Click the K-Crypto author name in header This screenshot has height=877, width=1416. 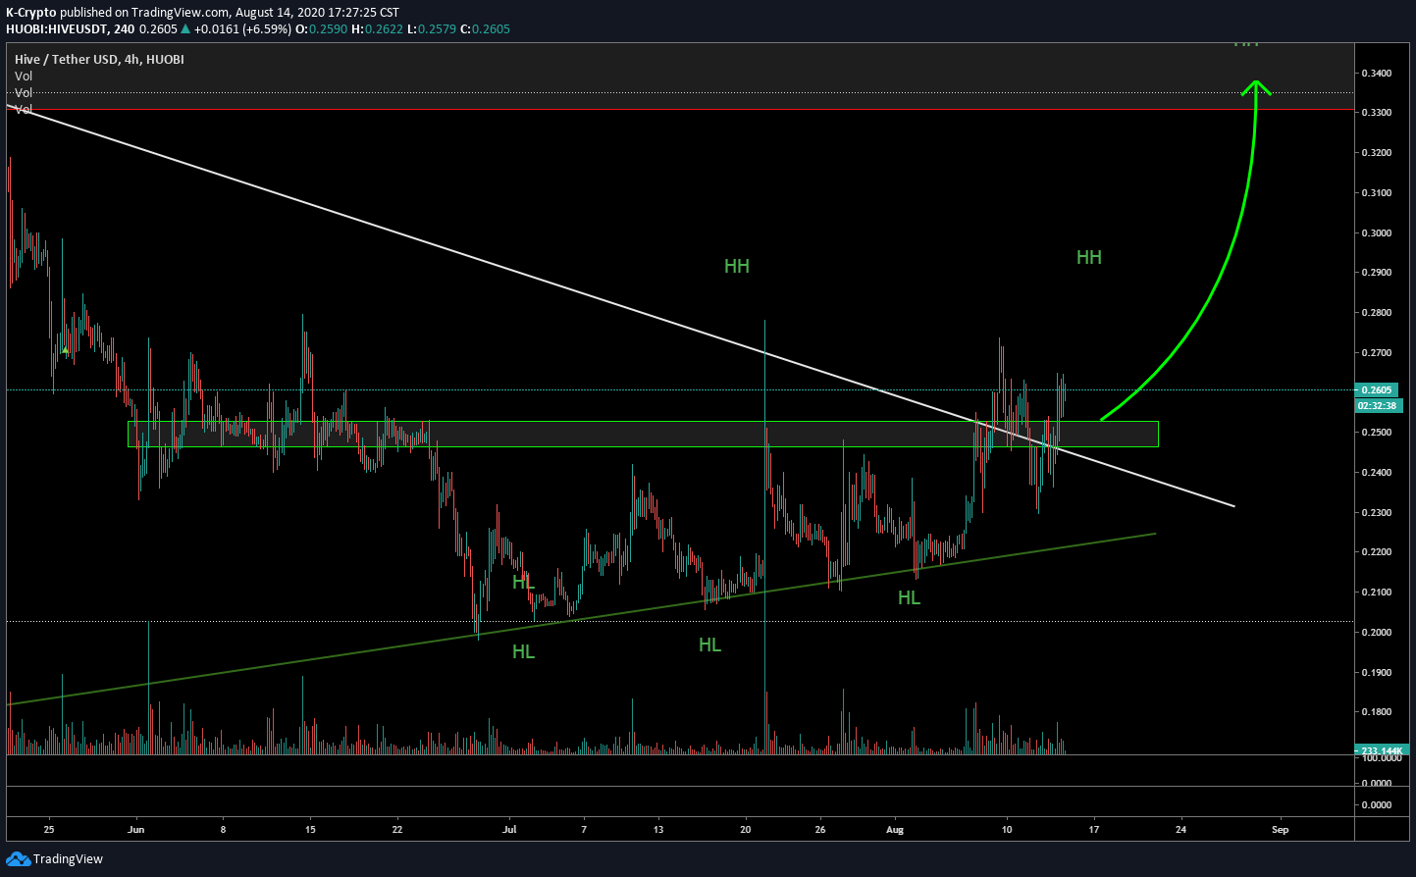pyautogui.click(x=31, y=13)
